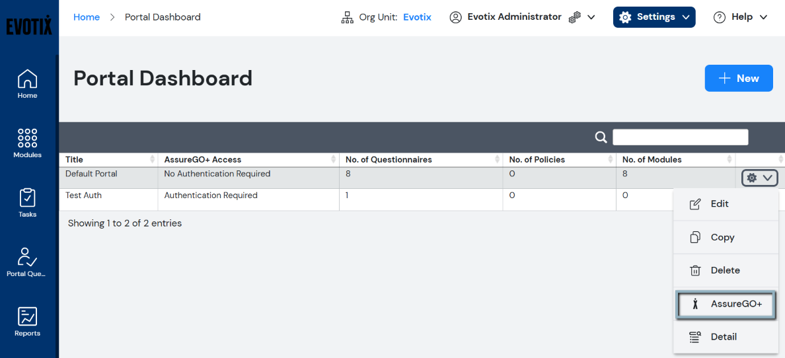This screenshot has height=358, width=785.
Task: Collapse the Default Portal gear actions menu
Action: (x=759, y=178)
